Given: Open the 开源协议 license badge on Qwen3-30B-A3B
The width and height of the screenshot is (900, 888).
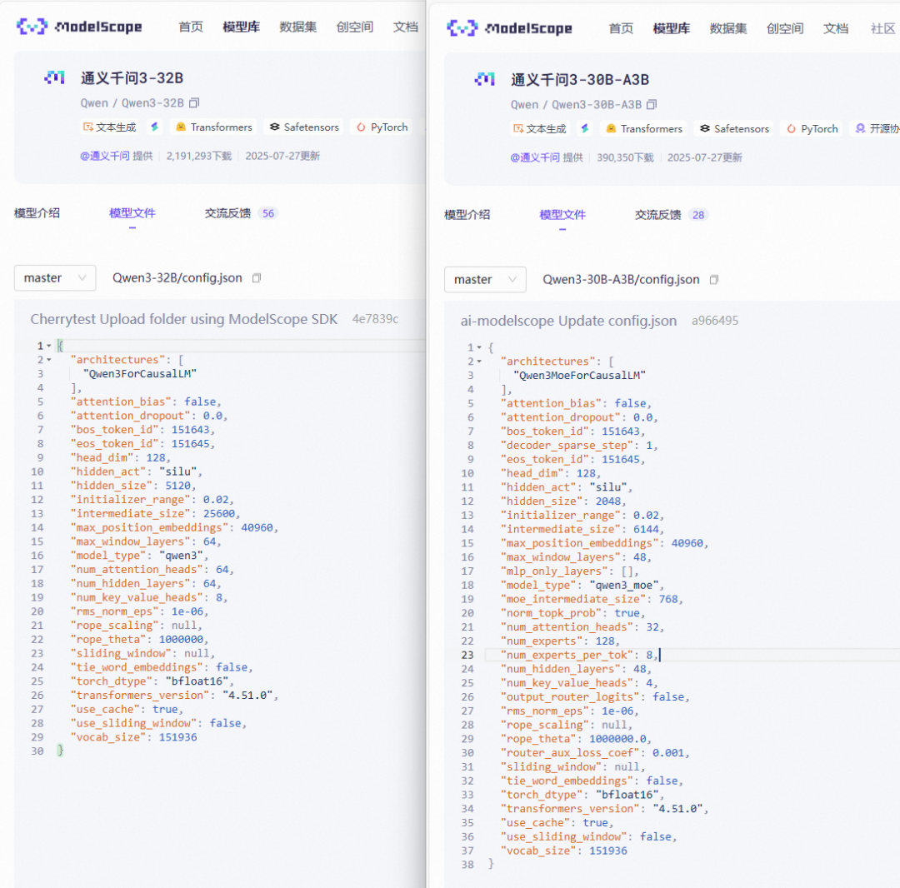Looking at the screenshot, I should 881,130.
